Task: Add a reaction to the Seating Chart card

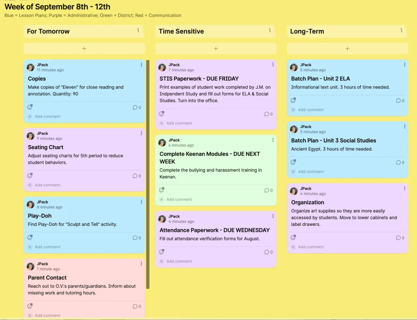Action: [30, 176]
